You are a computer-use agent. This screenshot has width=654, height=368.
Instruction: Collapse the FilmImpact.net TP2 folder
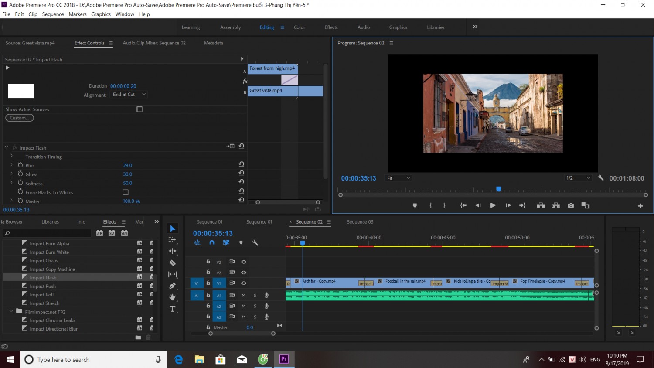[x=11, y=311]
